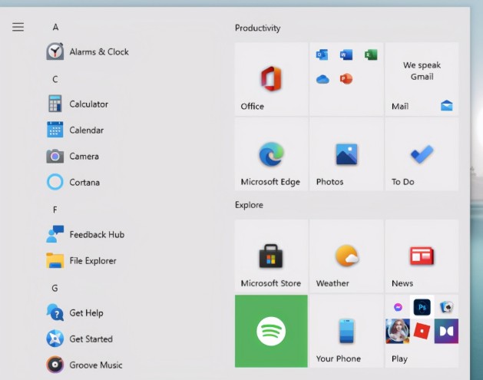Viewport: 483px width, 380px height.
Task: Open the hamburger menu icon
Action: point(18,27)
